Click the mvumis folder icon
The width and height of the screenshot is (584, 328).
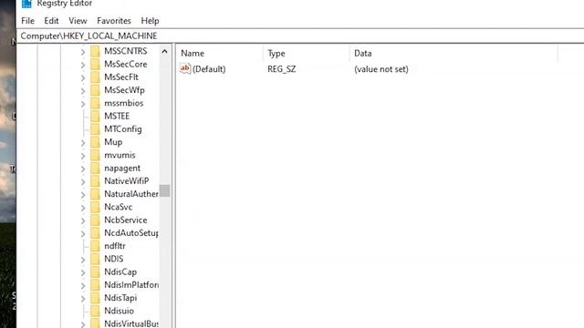click(x=95, y=155)
